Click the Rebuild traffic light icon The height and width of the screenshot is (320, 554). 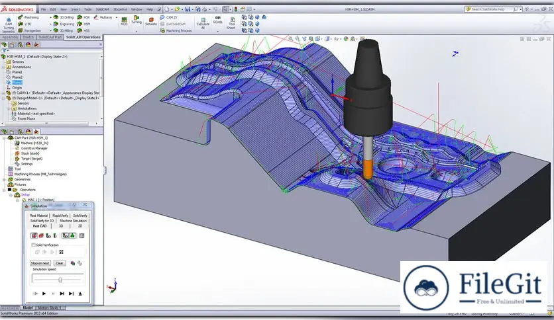(x=236, y=9)
